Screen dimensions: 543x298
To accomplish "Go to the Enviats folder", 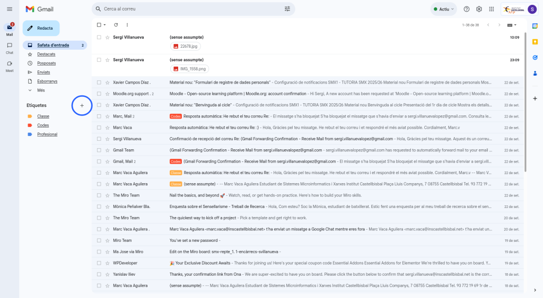I will point(43,72).
